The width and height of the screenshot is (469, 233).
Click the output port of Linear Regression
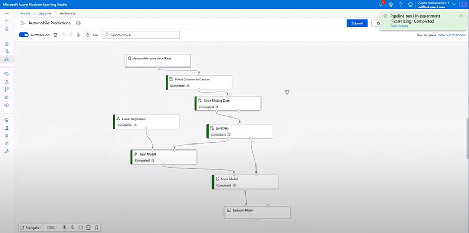point(146,129)
